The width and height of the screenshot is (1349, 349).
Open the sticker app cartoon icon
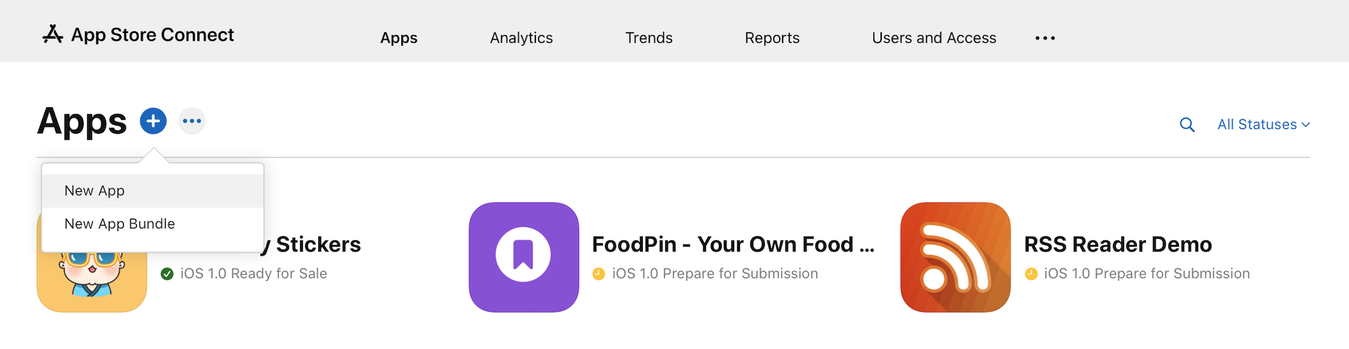click(x=91, y=282)
